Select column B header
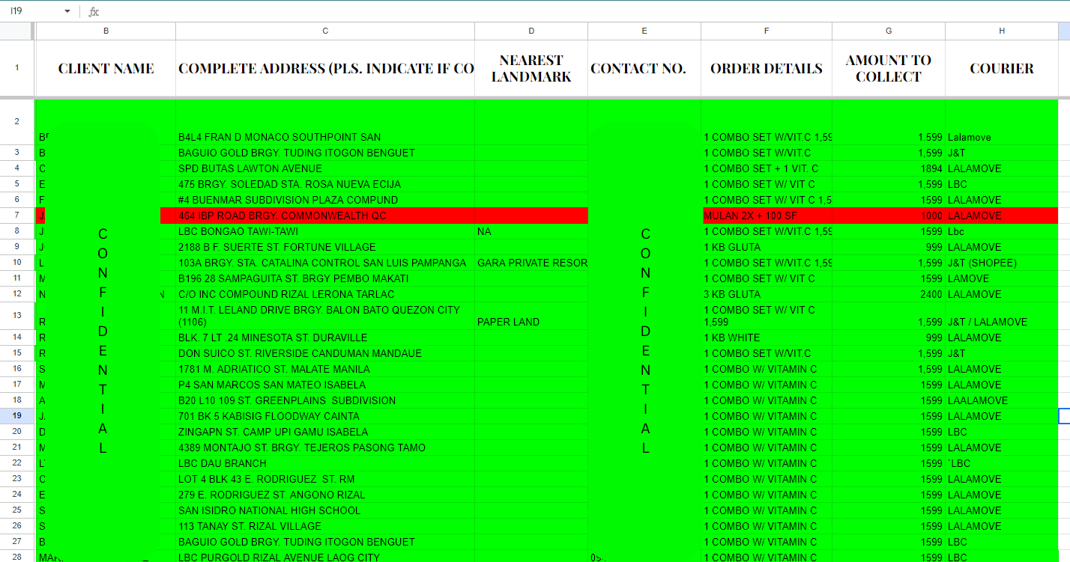 [106, 31]
